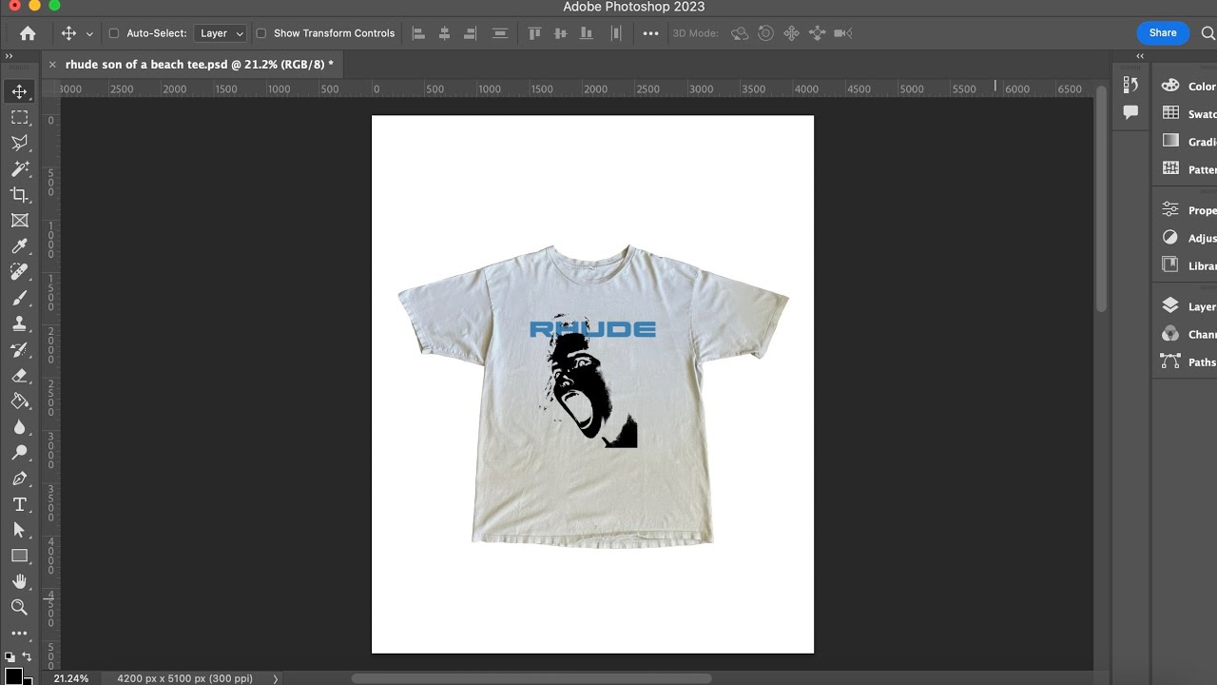The width and height of the screenshot is (1217, 685).
Task: Select the Horizontal Type tool
Action: pos(19,504)
